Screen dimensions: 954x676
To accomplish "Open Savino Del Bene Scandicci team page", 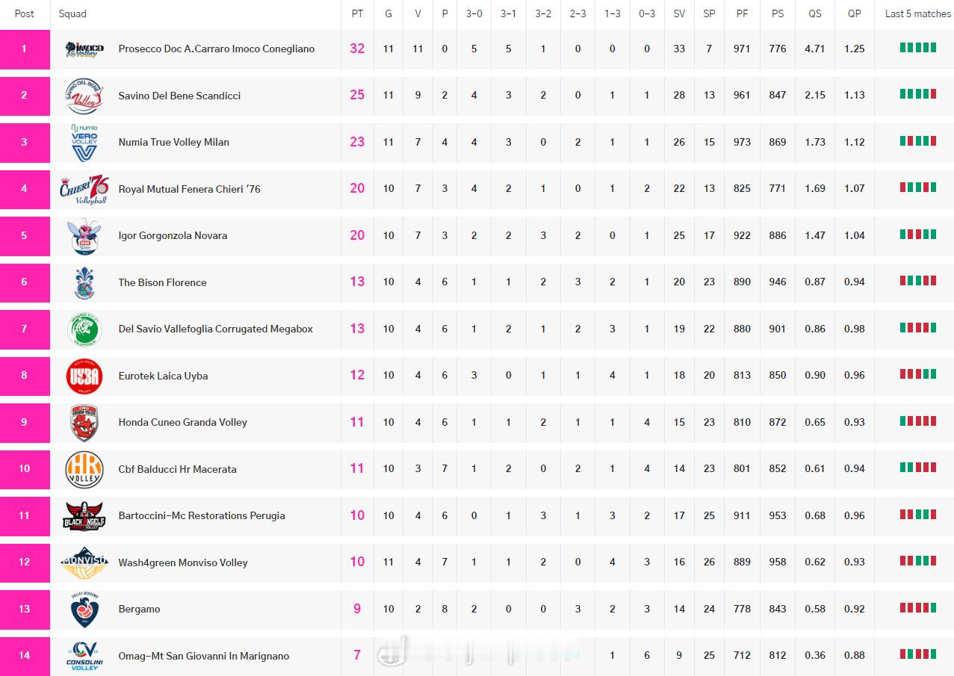I will (179, 96).
